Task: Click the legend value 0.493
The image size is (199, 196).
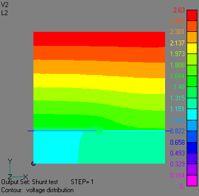Action: pos(177,153)
